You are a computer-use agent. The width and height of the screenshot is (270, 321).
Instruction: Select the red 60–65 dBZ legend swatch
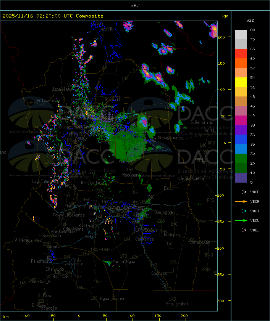(x=241, y=54)
